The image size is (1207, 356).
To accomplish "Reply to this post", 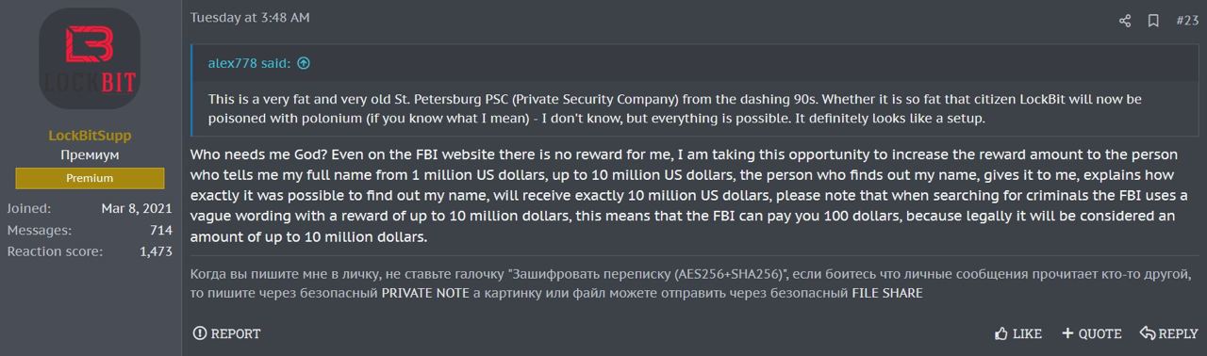I will [1169, 333].
